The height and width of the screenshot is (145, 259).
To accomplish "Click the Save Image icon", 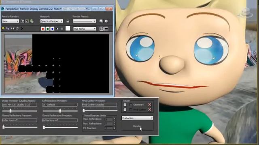I will (3, 29).
